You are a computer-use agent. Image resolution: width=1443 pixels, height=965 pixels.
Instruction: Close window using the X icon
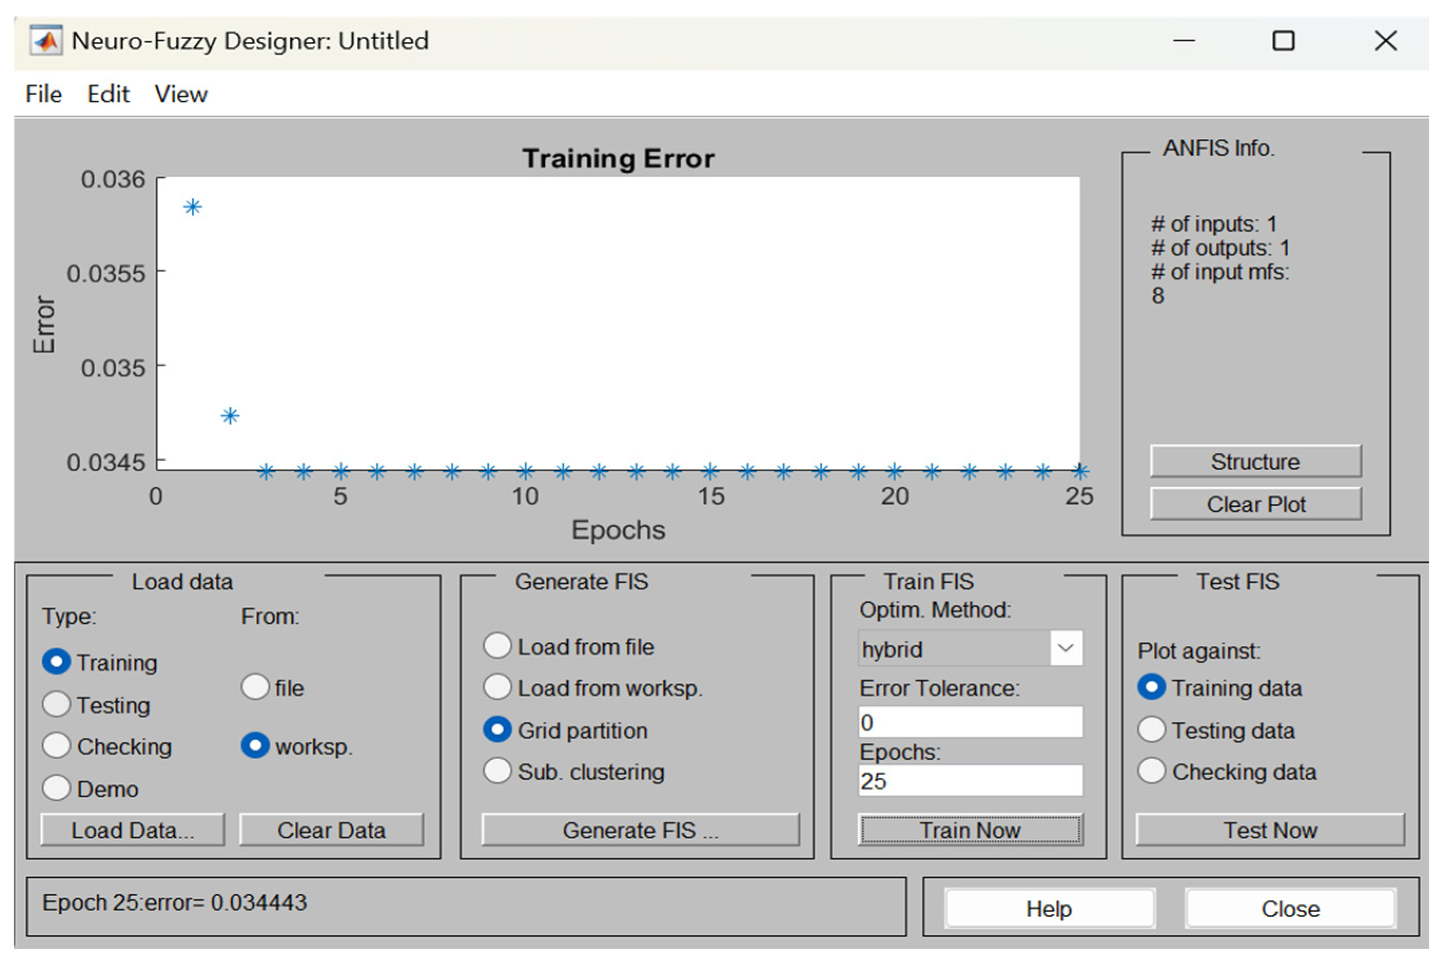[1385, 41]
